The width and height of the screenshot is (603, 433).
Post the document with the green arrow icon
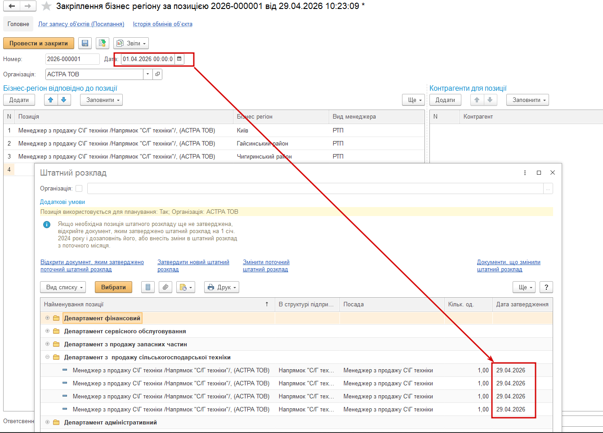tap(103, 43)
